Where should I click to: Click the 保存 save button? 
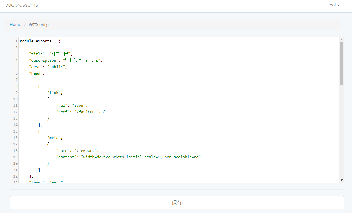tap(177, 202)
